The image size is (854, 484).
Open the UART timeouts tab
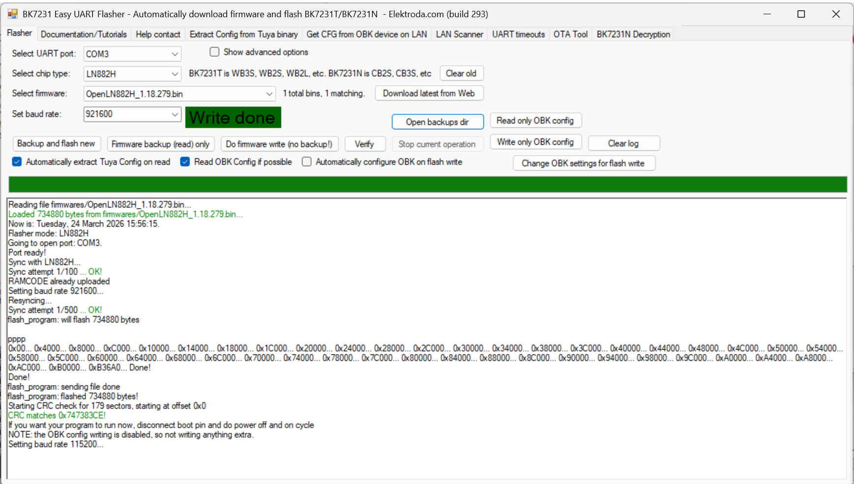519,34
